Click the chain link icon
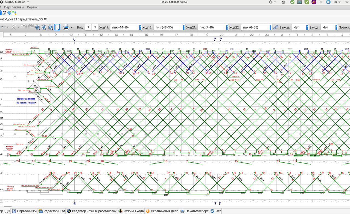350x214 pixels. pos(275,27)
